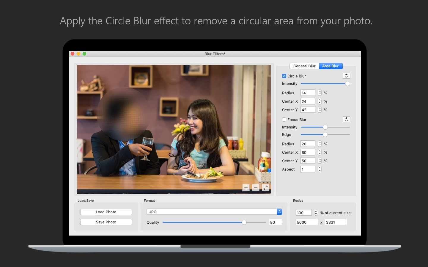Enable the Focus Blur checkbox

[284, 120]
